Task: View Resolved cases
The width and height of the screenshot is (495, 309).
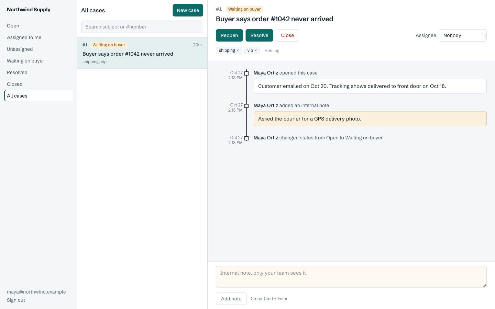Action: click(38, 72)
